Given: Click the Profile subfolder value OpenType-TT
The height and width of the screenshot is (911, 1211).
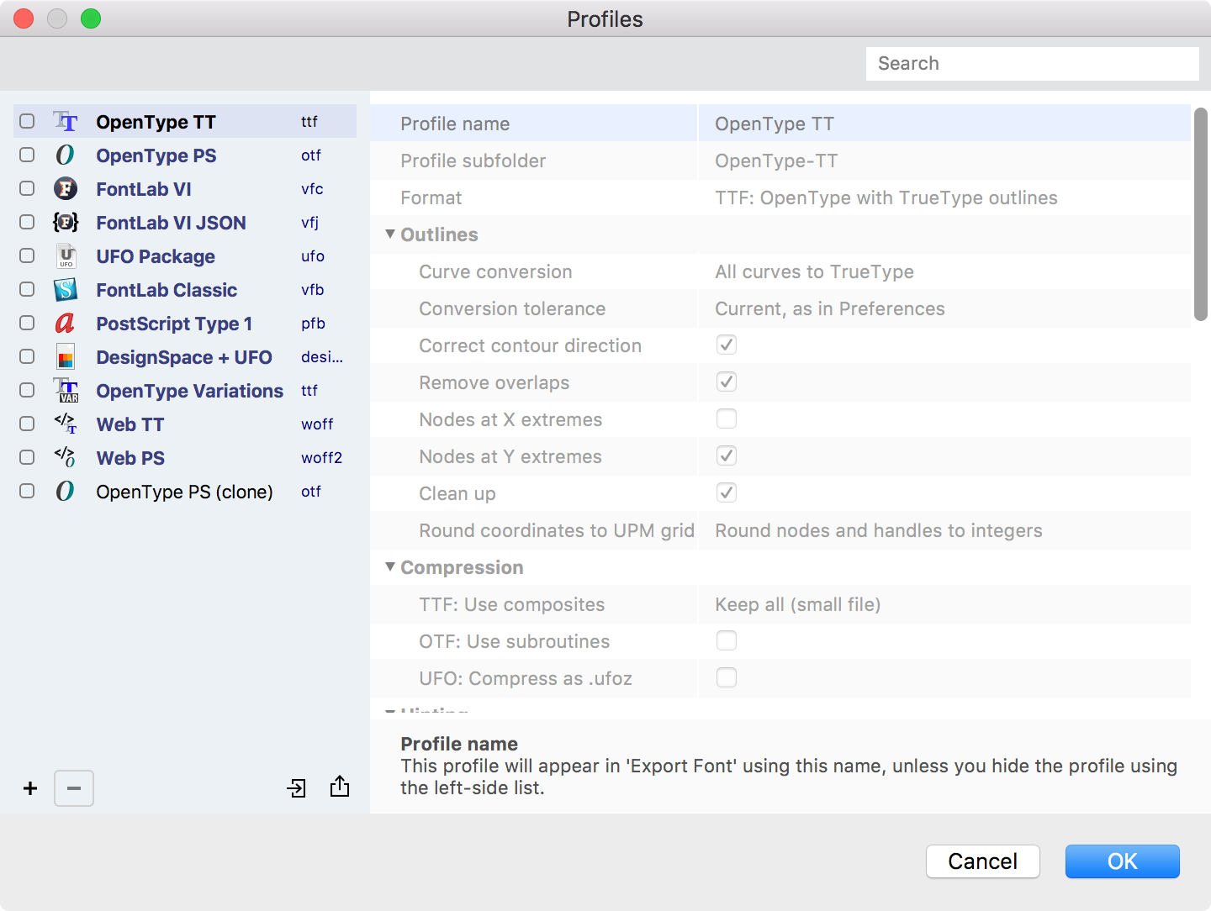Looking at the screenshot, I should [776, 161].
